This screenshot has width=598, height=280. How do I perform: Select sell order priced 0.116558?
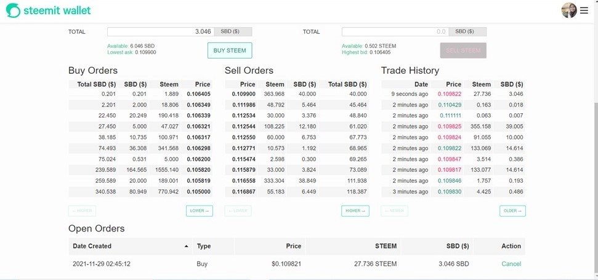[297, 181]
